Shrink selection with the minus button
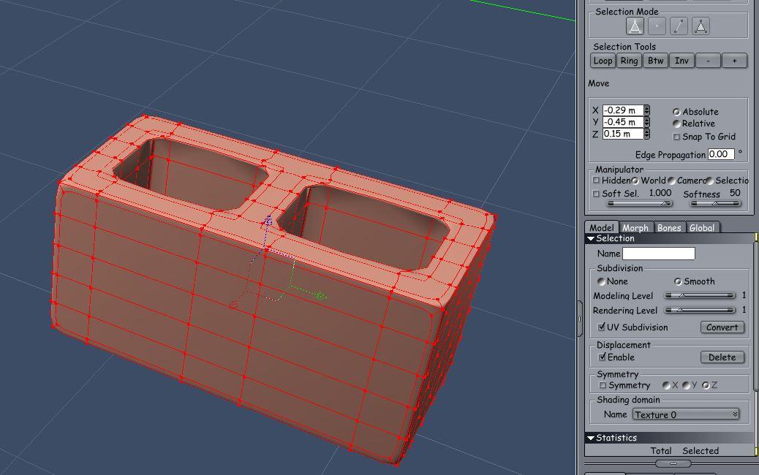759x475 pixels. [708, 61]
